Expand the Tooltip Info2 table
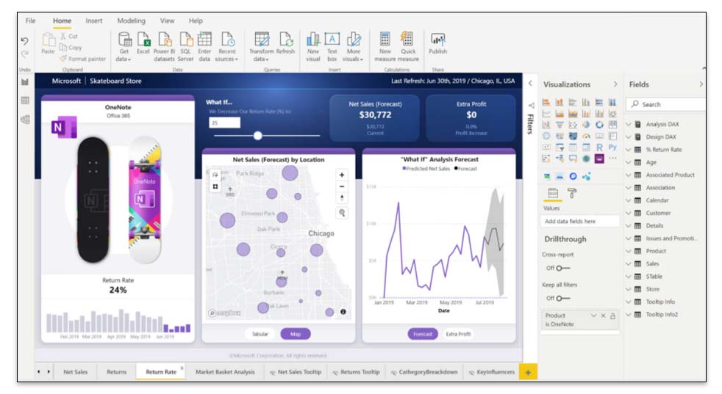The height and width of the screenshot is (394, 722). (628, 315)
